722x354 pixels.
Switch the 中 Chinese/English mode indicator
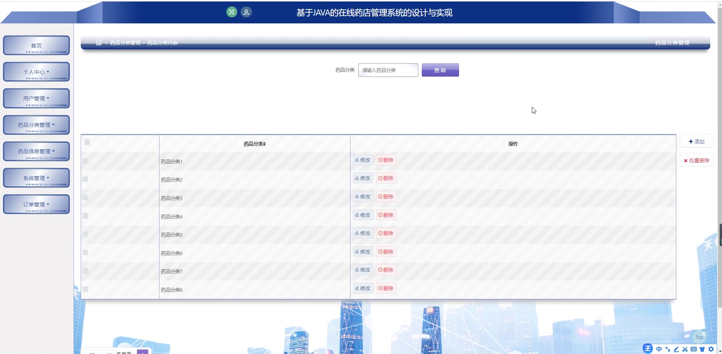coord(659,349)
